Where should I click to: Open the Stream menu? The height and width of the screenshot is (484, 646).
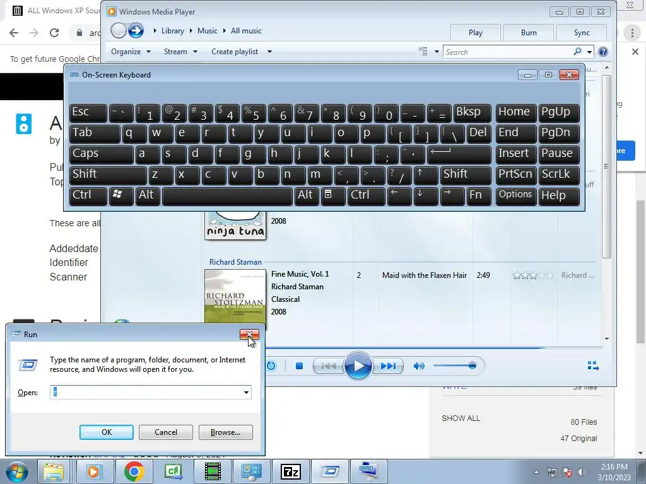(180, 52)
